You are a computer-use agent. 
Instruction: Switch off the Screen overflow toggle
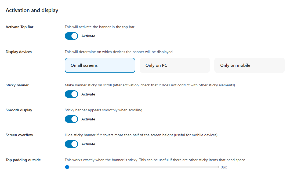(x=71, y=144)
